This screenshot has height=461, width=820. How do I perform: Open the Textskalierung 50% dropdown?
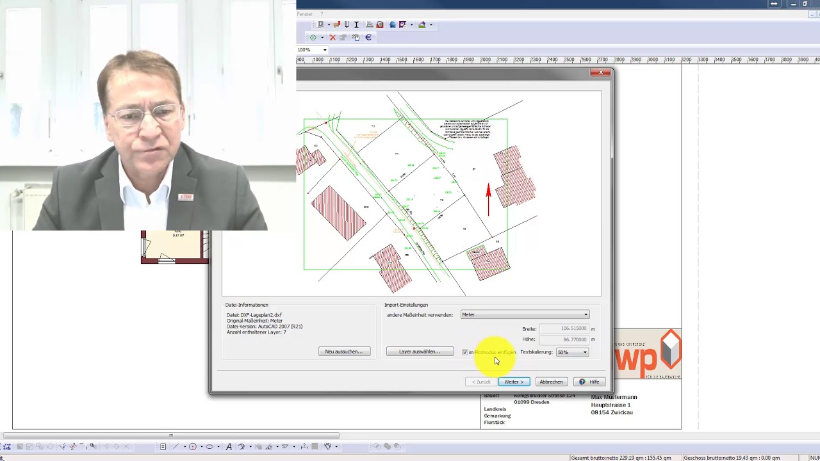[x=572, y=352]
